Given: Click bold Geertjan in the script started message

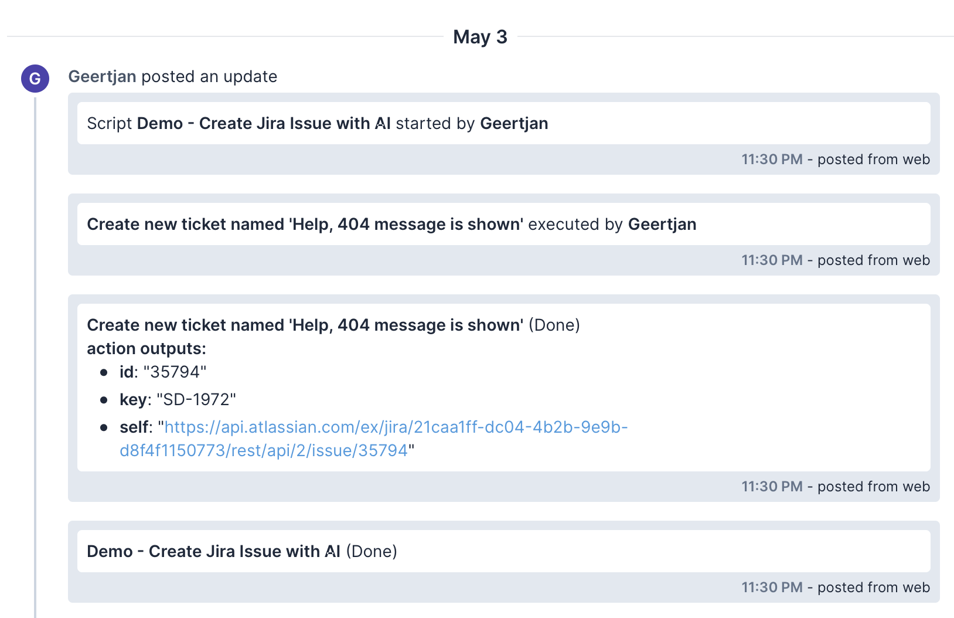Looking at the screenshot, I should point(514,124).
